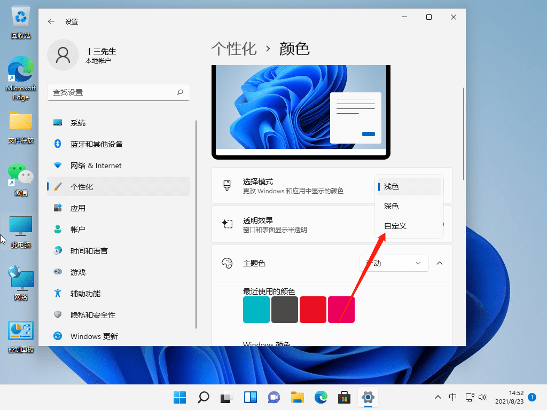
Task: Open the 回收站 recycle bin
Action: tap(20, 16)
